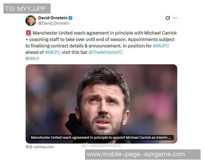
Task: Open the Michael Carrick article preview image
Action: (x=101, y=104)
